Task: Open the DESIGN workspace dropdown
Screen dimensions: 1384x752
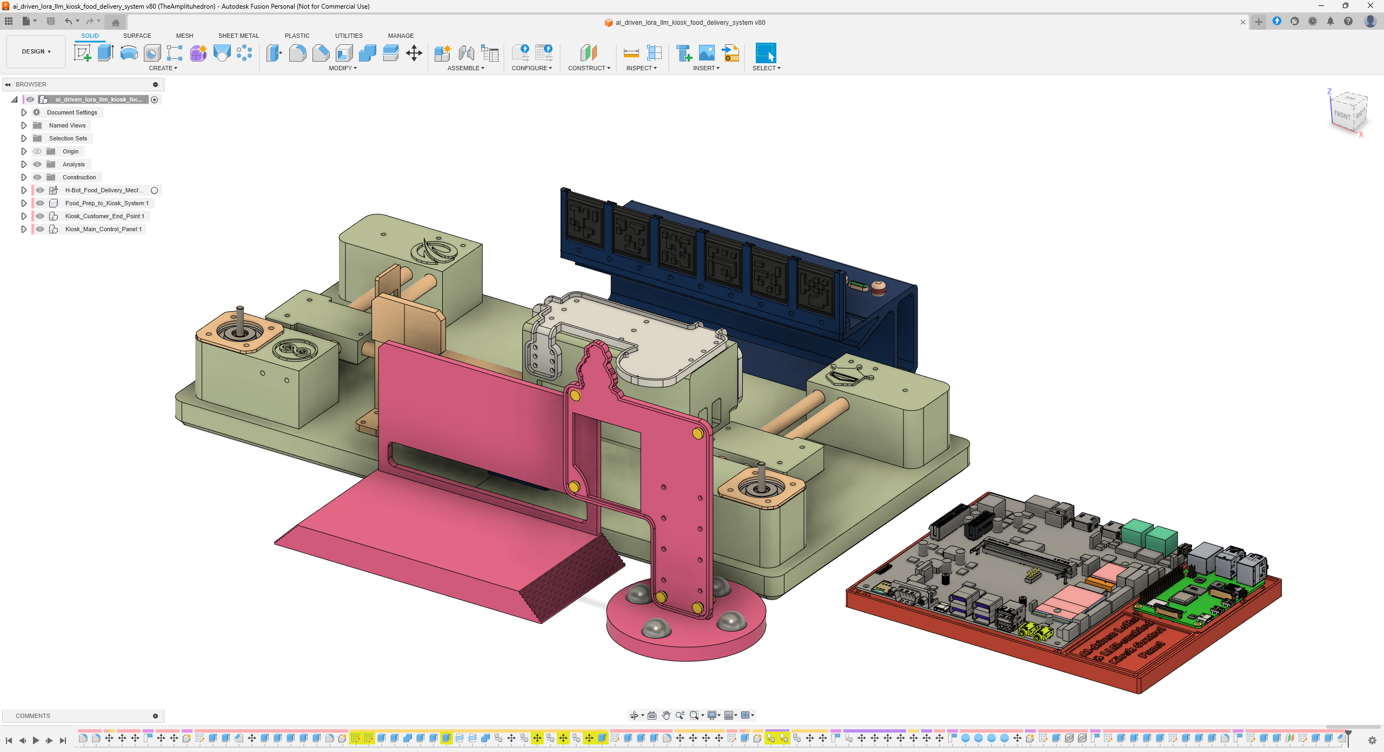Action: coord(36,51)
